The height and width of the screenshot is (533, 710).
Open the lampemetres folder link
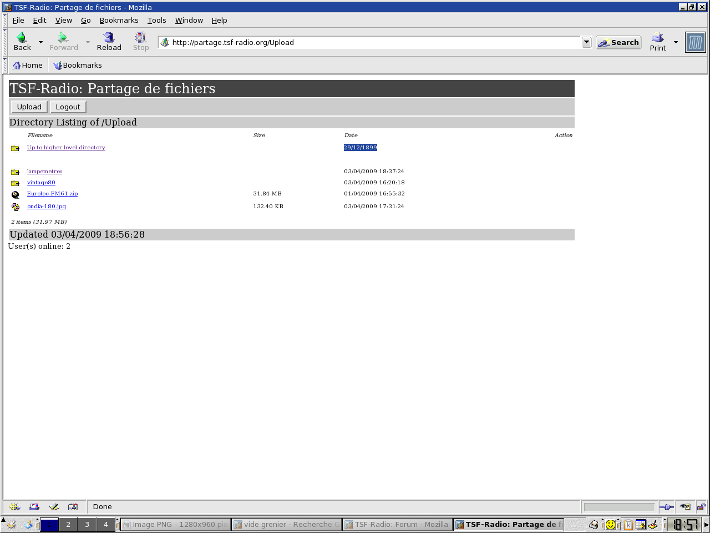click(x=44, y=172)
